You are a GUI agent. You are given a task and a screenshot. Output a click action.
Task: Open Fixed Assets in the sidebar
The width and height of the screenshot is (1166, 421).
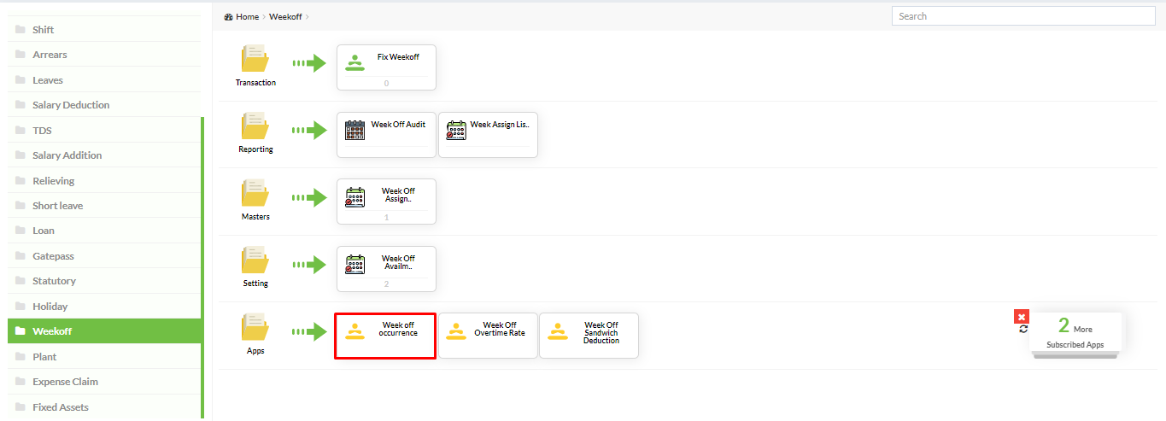(104, 407)
